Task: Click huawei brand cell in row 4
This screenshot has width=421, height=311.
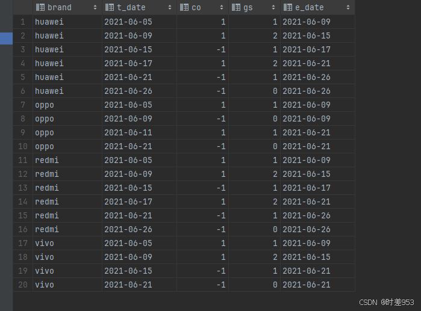Action: tap(67, 63)
